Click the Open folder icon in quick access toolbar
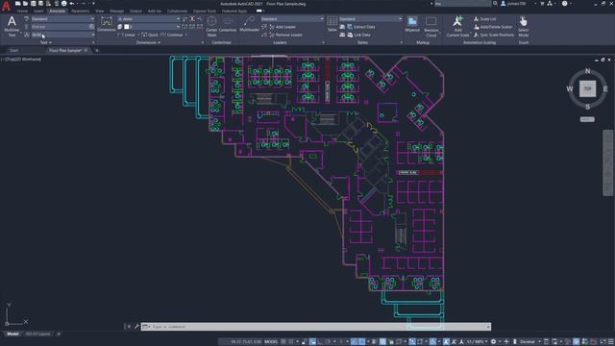This screenshot has height=346, width=615. (26, 4)
